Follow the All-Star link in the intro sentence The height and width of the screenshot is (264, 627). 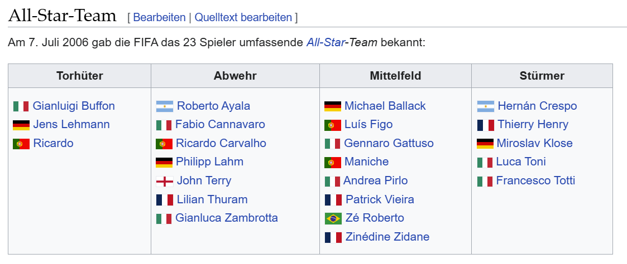pos(325,42)
